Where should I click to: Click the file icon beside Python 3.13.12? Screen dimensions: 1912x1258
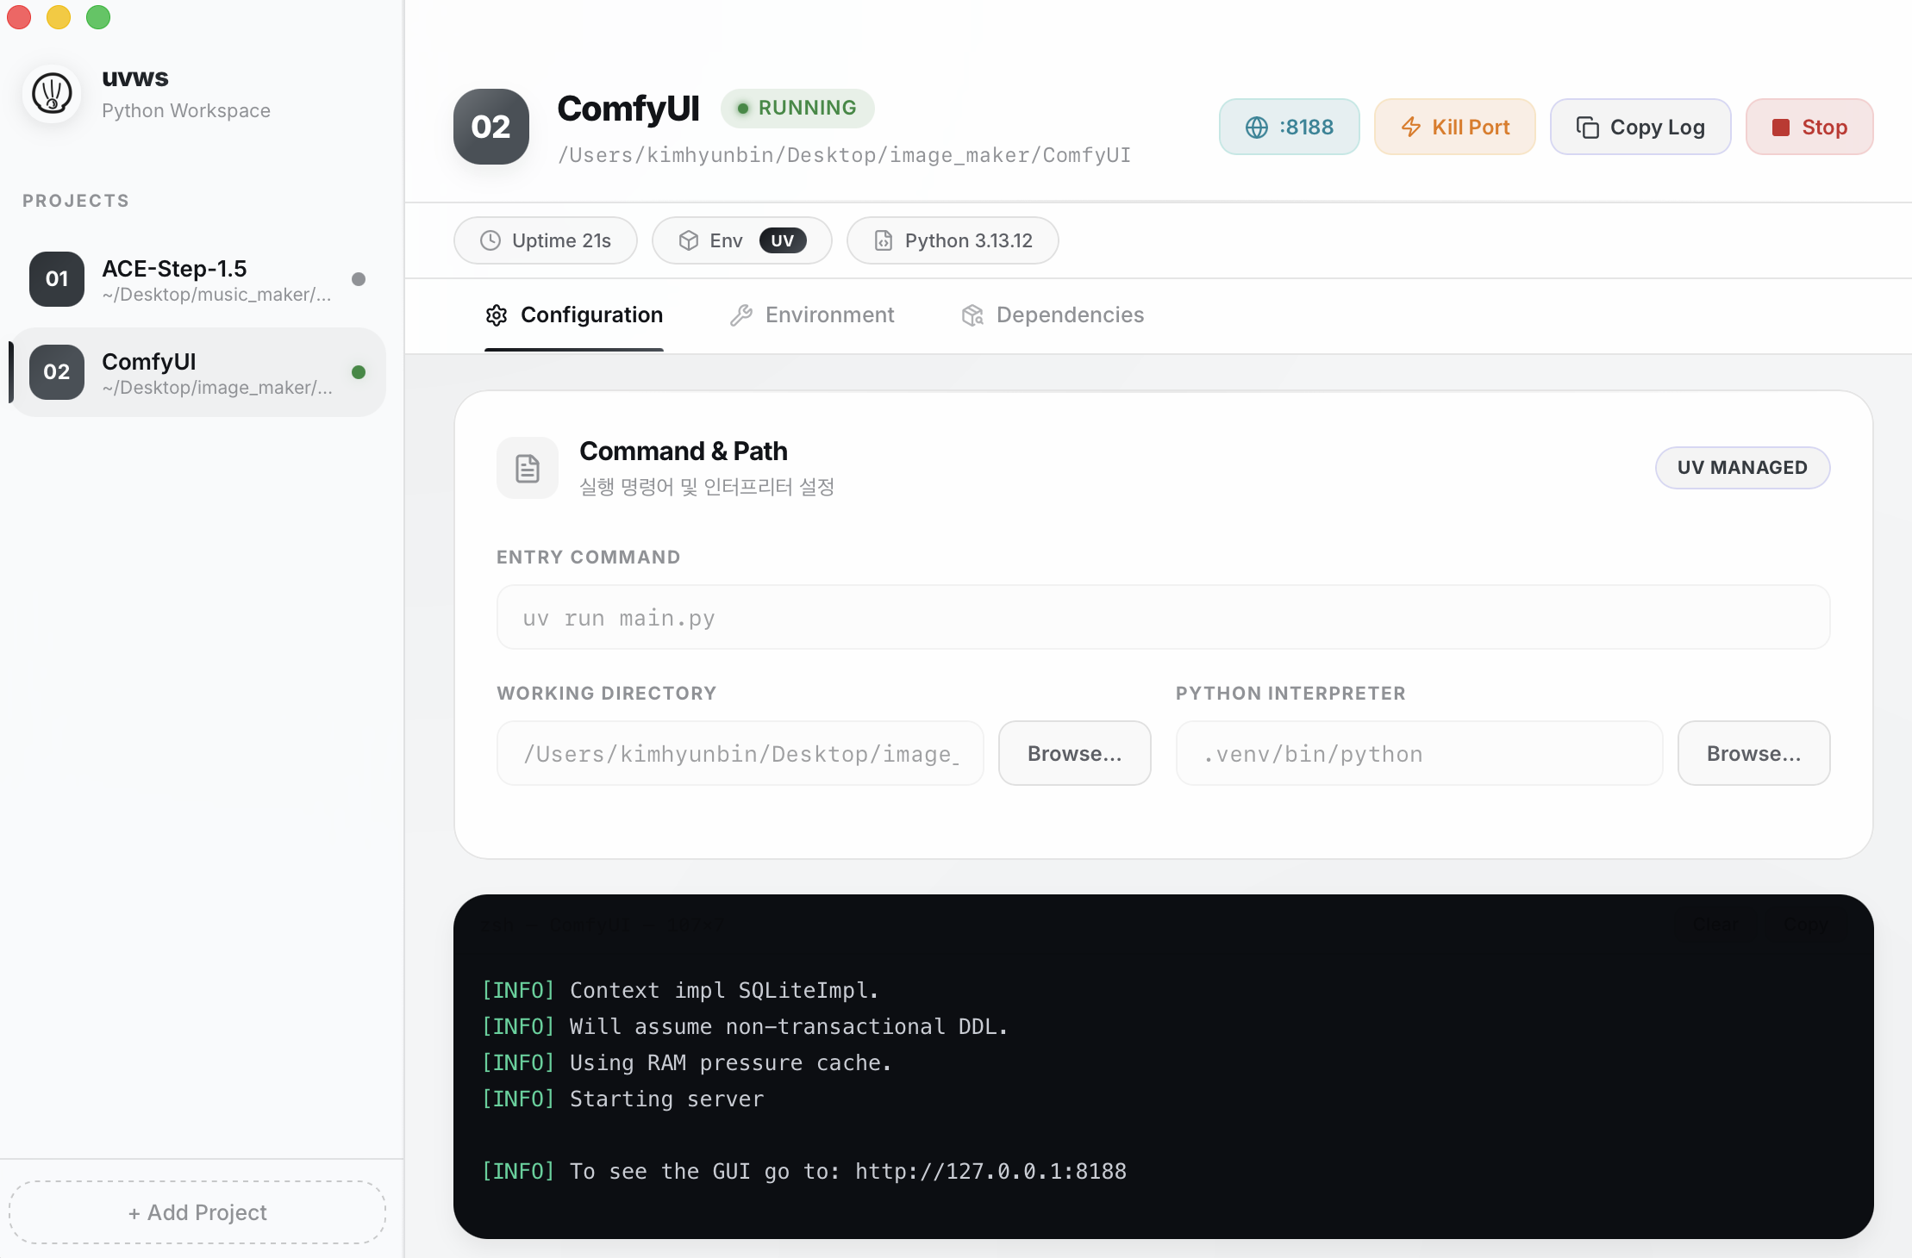[884, 240]
